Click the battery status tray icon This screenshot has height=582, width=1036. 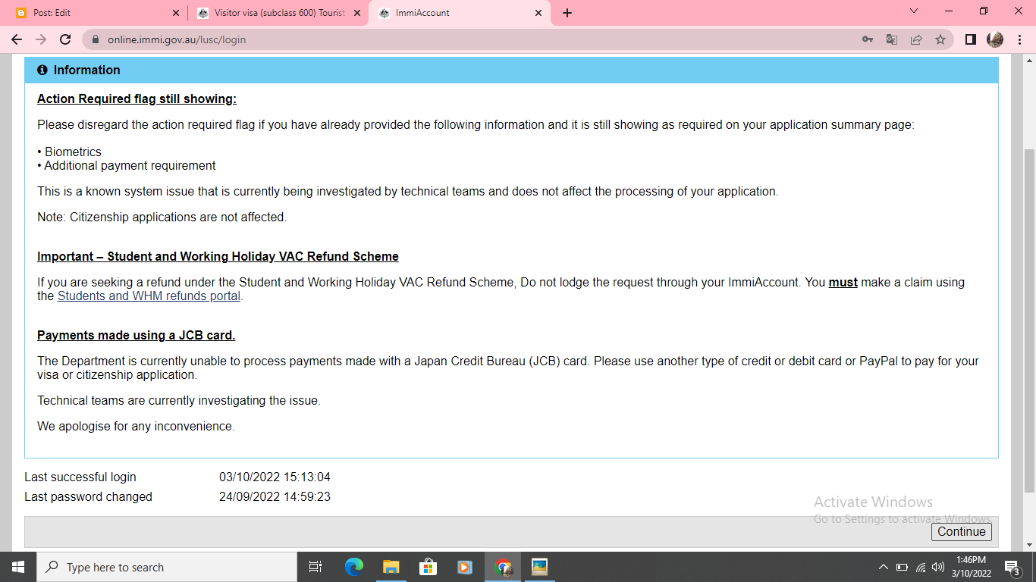tap(902, 567)
